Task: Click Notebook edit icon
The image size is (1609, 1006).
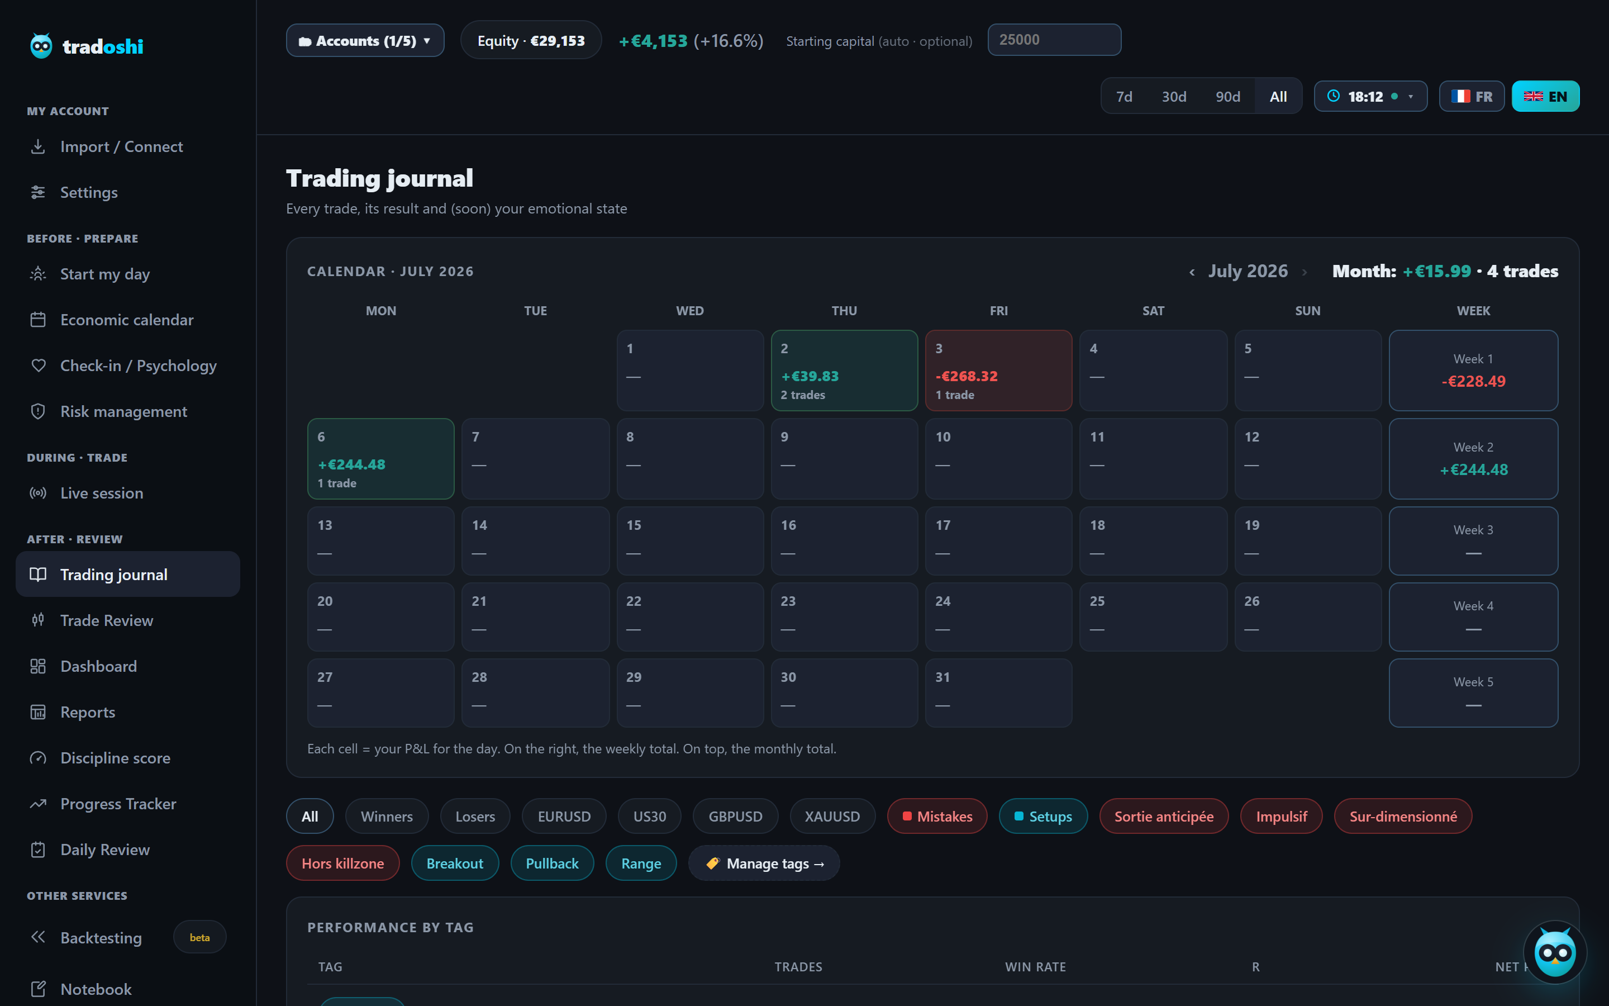Action: coord(38,989)
